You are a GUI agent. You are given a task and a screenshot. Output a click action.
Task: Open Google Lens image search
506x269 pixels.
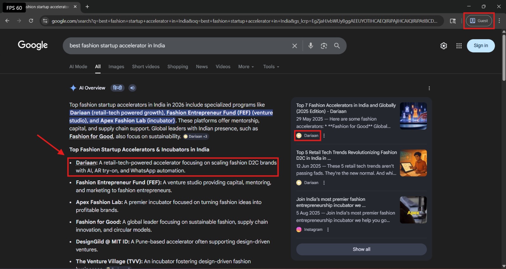click(x=324, y=46)
